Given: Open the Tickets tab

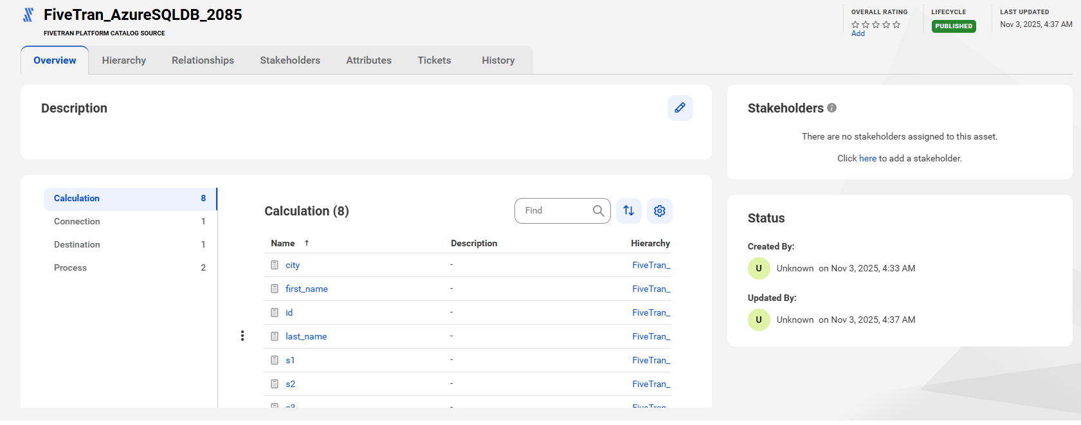Looking at the screenshot, I should click(434, 60).
